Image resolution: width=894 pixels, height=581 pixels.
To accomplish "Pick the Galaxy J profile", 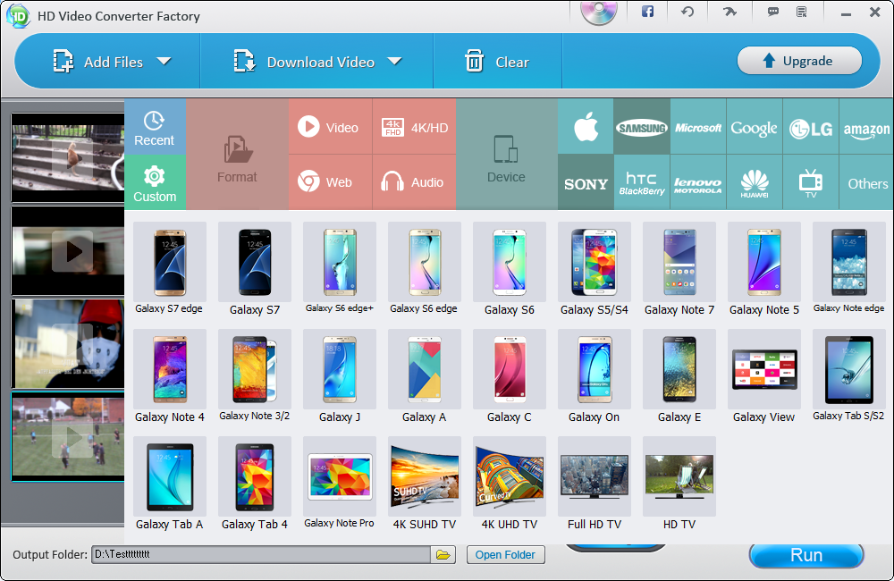I will pyautogui.click(x=339, y=376).
